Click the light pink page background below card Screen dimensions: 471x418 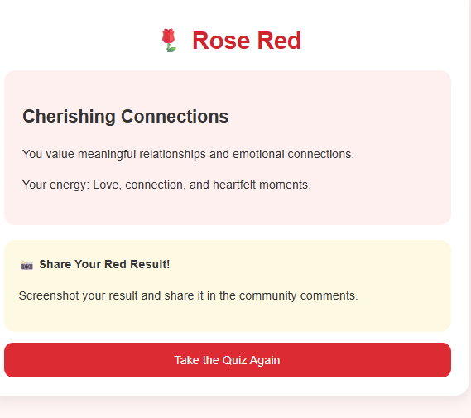point(234,409)
